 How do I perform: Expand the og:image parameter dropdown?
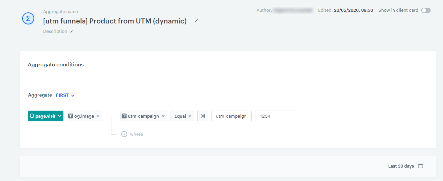(x=98, y=116)
